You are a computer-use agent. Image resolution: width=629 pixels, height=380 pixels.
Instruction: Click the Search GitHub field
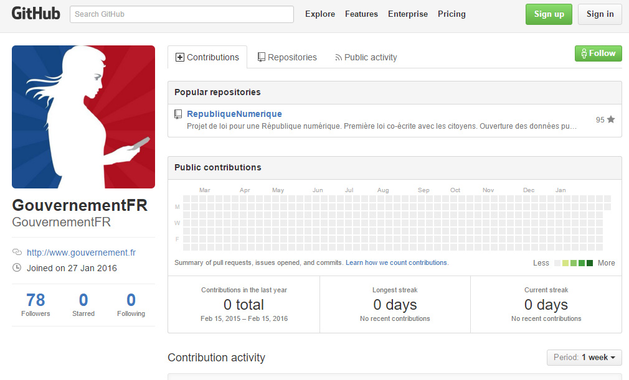pos(182,14)
